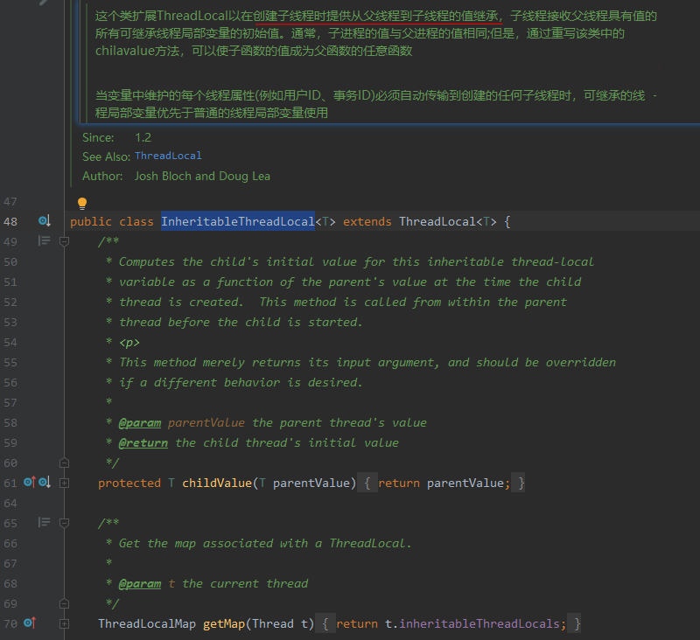Click 'Get the map associated with a ThreadLocal.' comment

265,543
